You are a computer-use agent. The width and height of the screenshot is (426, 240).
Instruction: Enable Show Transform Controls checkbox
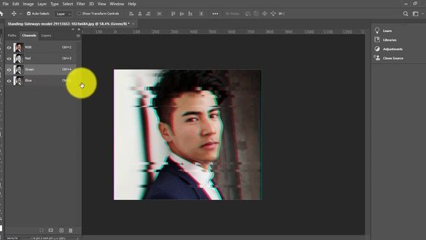coord(79,13)
